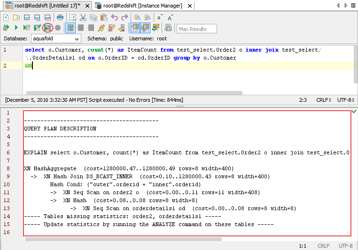The height and width of the screenshot is (250, 358).
Task: Click the Execute Current statement icon
Action: pos(26,28)
